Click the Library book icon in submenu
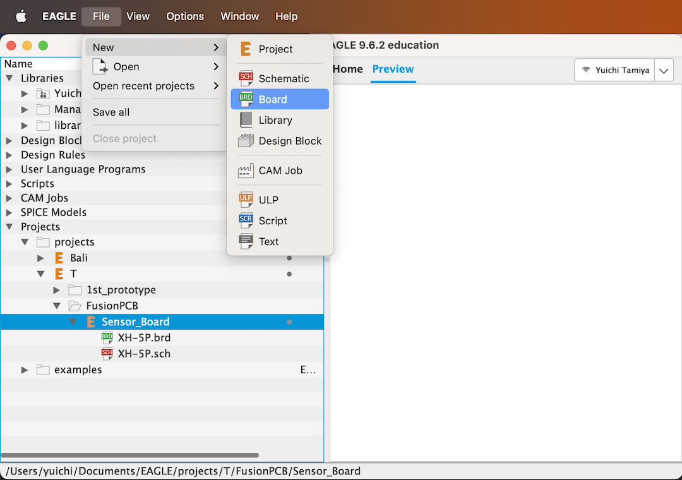This screenshot has height=480, width=682. [x=246, y=120]
